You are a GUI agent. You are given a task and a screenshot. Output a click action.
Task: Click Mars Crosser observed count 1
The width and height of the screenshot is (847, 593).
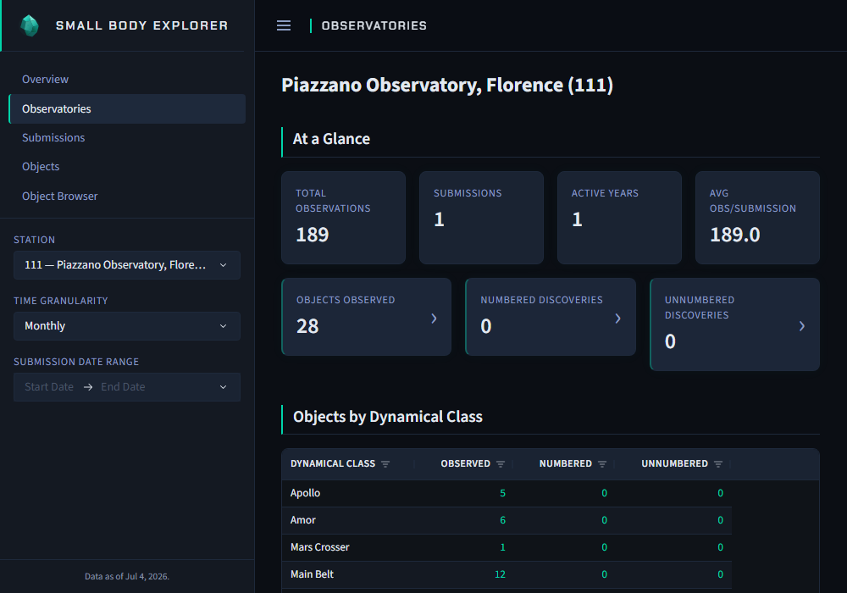coord(502,547)
